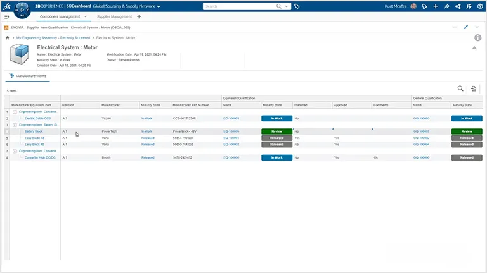Click the table search magnifier icon
487x273 pixels.
pyautogui.click(x=460, y=89)
